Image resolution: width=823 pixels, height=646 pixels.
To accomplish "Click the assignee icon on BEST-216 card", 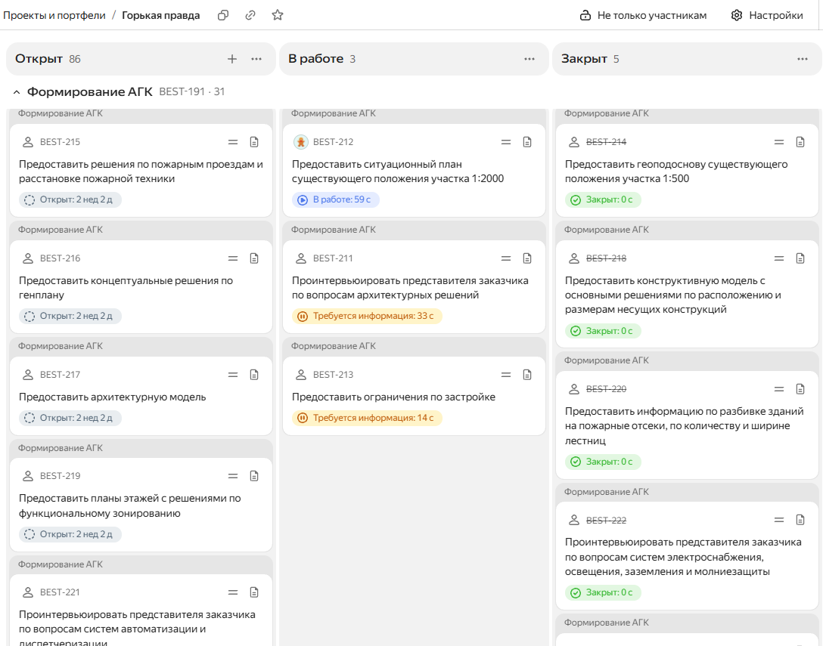I will (28, 258).
